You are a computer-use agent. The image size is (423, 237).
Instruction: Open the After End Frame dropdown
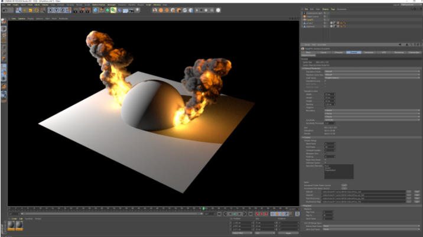[371, 229]
